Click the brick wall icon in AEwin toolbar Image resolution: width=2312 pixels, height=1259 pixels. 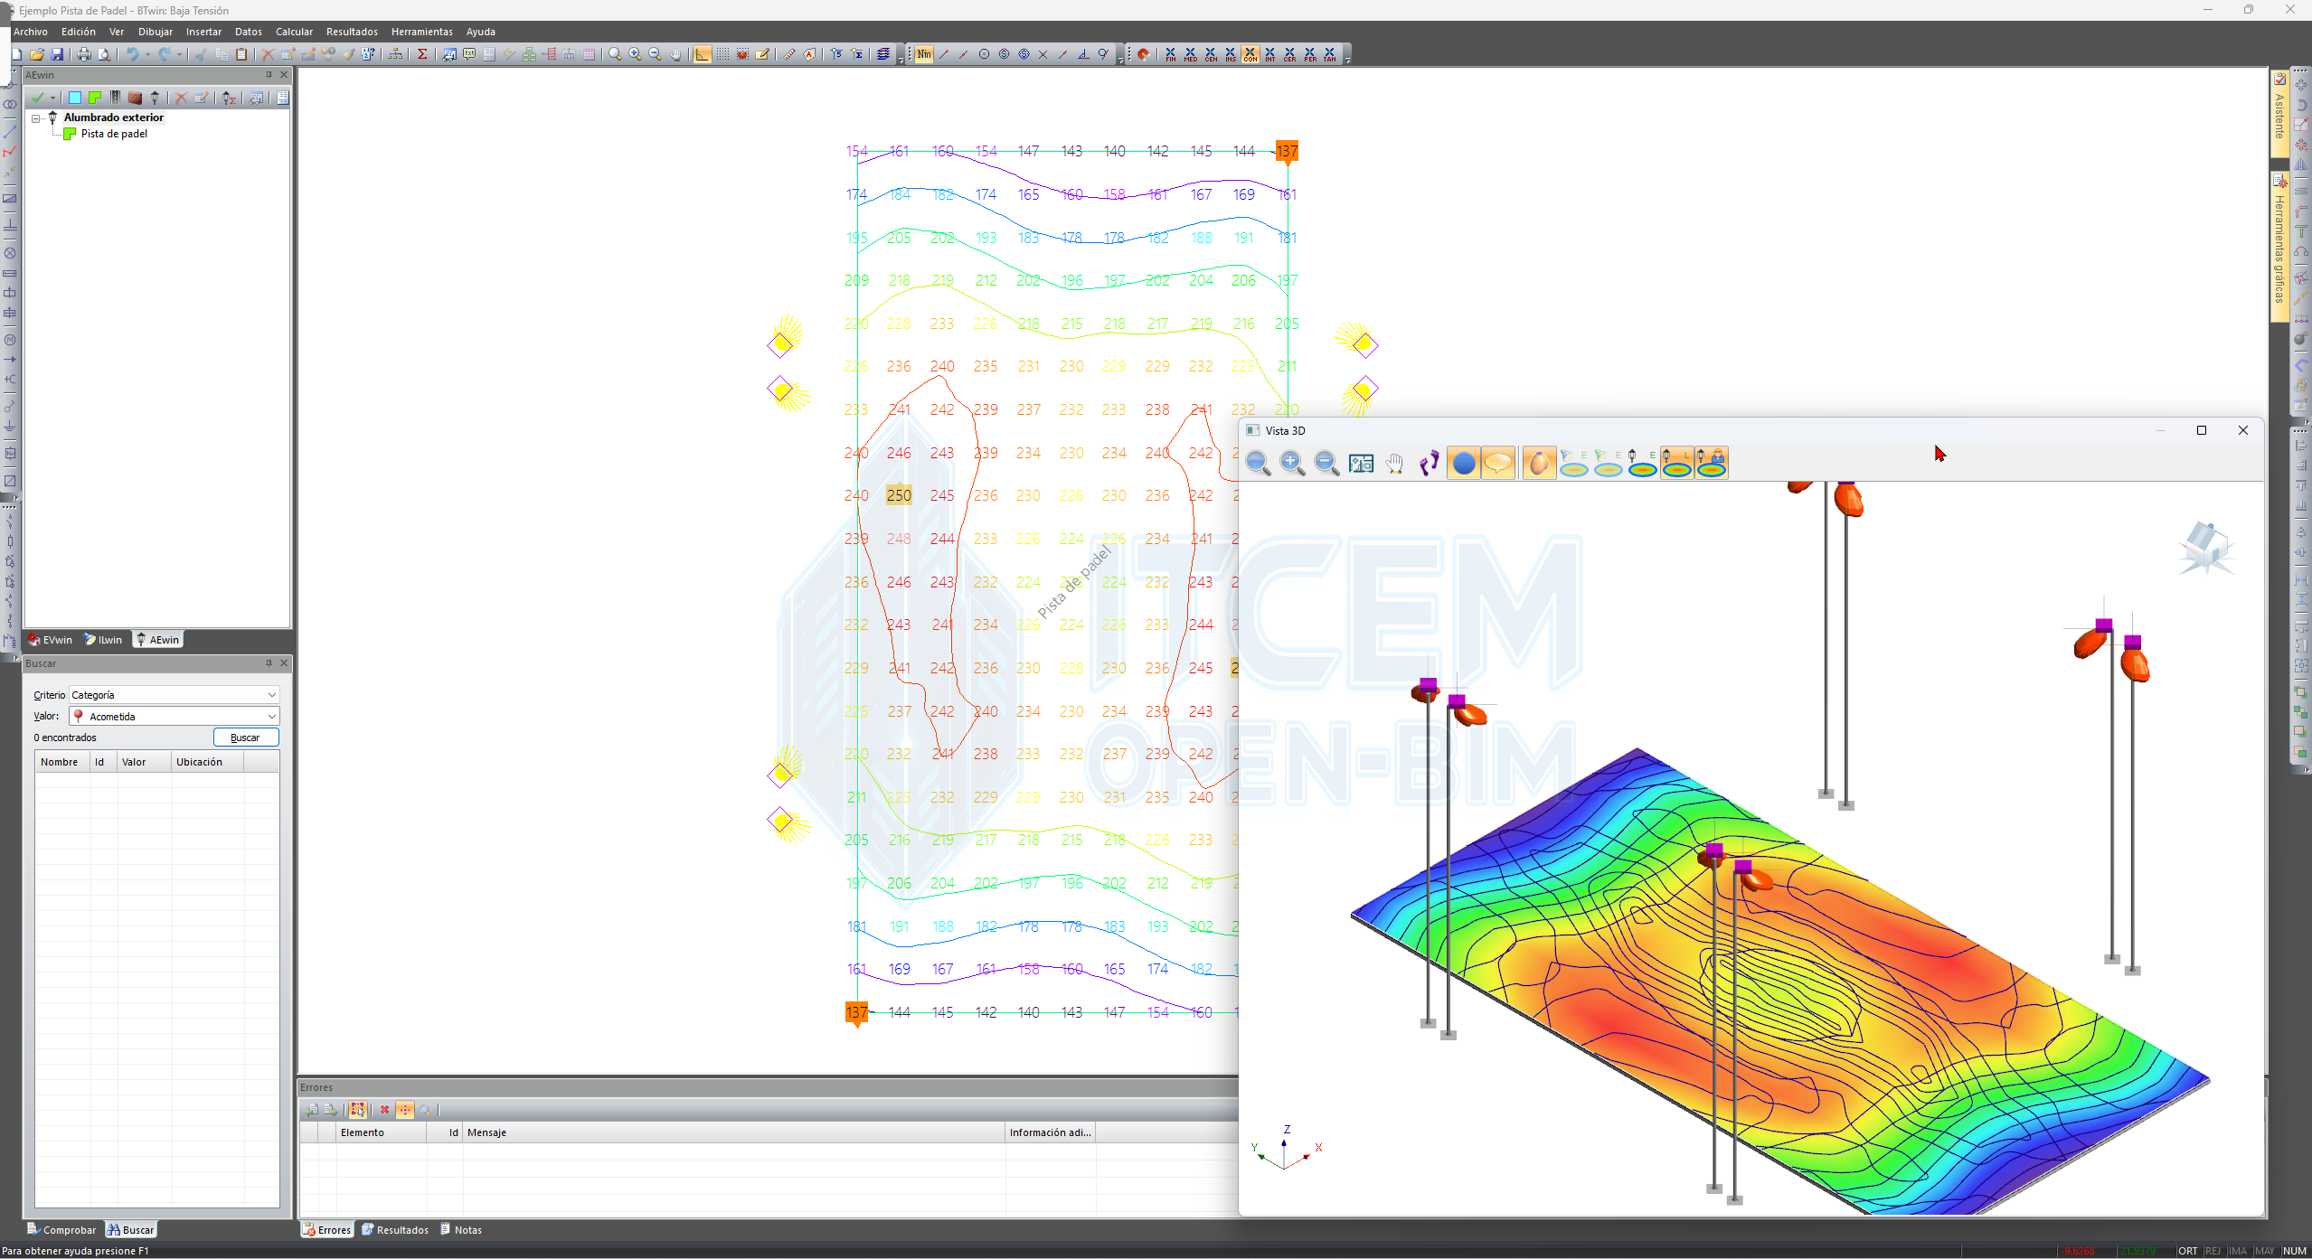135,98
